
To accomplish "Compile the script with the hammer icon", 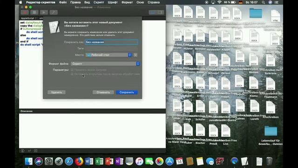I will tap(54, 13).
